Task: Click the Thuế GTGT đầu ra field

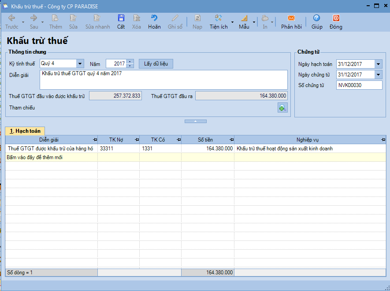Action: pos(241,96)
